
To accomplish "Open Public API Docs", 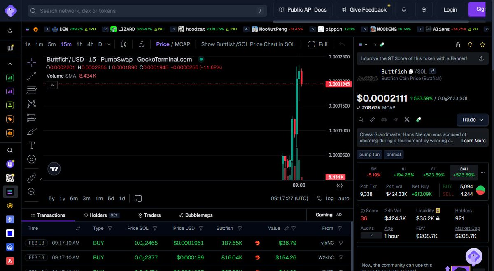I will (x=303, y=9).
